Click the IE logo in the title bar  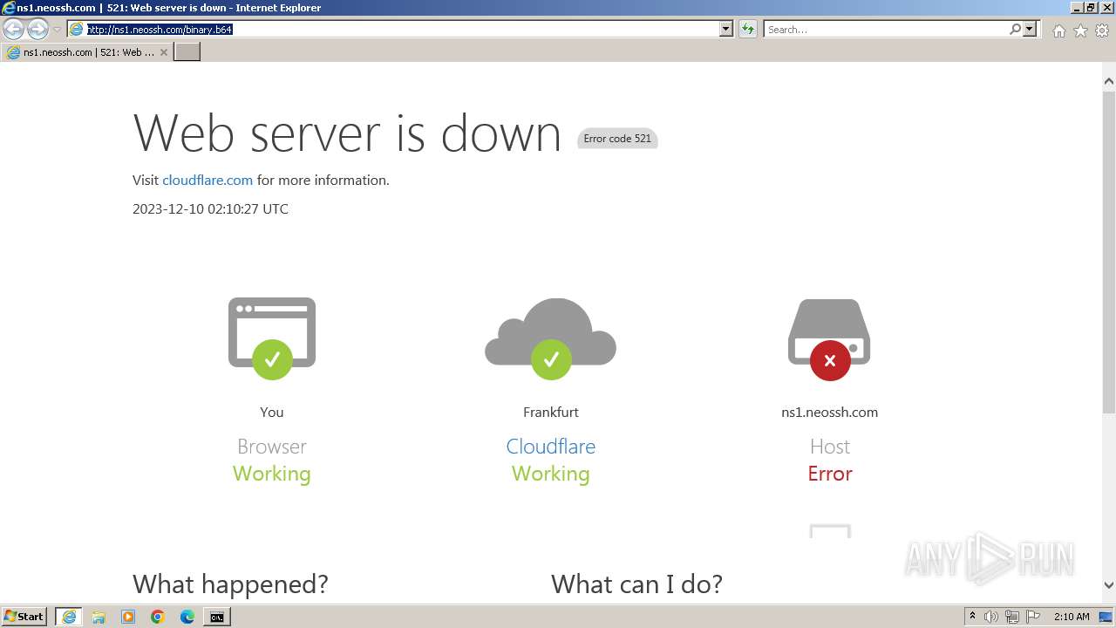(x=9, y=7)
